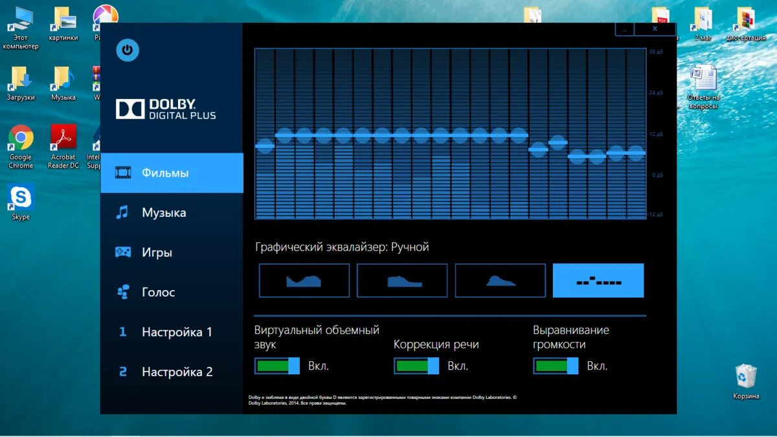The image size is (777, 437).
Task: Click the second equalizer band handle from left
Action: (284, 135)
